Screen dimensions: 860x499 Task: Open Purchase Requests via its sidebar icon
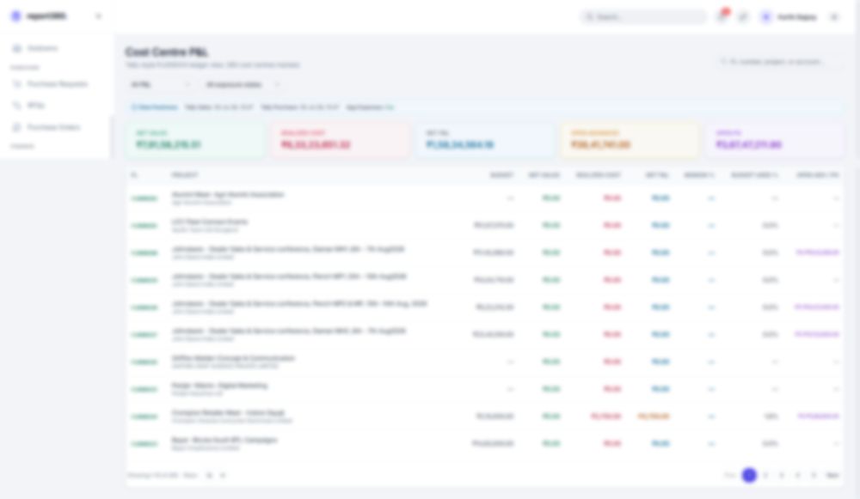pos(17,84)
